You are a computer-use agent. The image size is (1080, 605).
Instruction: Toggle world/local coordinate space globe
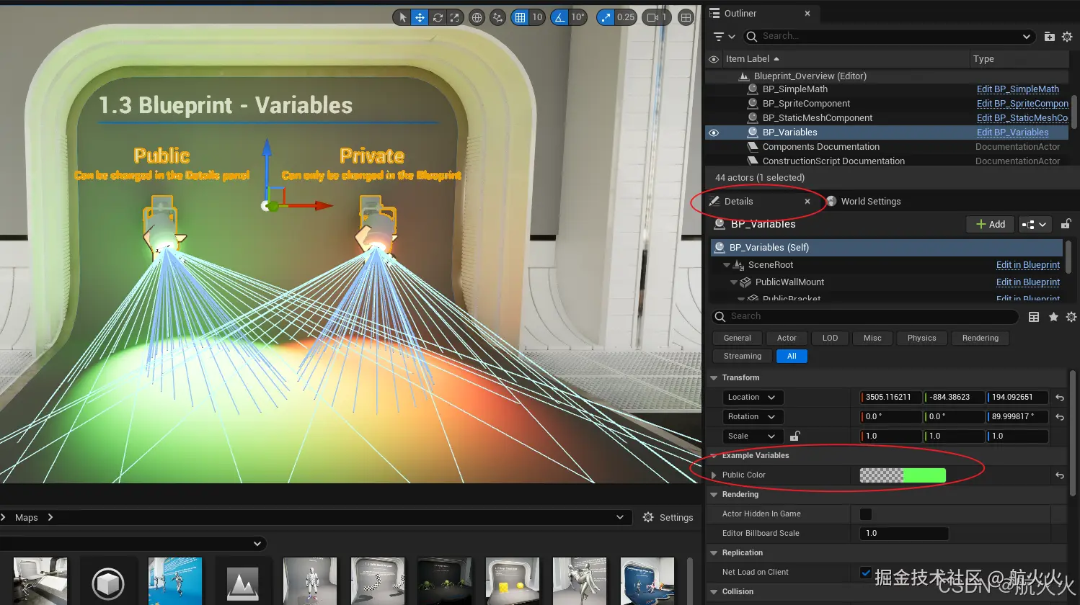477,17
